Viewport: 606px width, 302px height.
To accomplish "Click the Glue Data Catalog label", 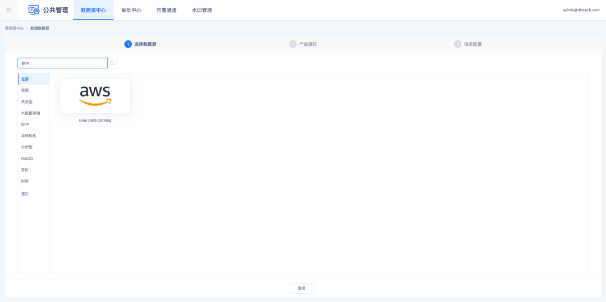I will pos(95,120).
